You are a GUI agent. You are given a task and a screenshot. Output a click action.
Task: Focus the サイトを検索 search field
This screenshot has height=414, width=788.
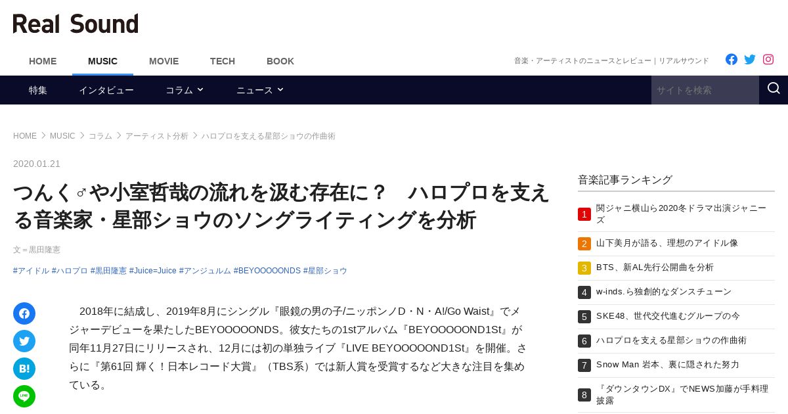click(705, 90)
